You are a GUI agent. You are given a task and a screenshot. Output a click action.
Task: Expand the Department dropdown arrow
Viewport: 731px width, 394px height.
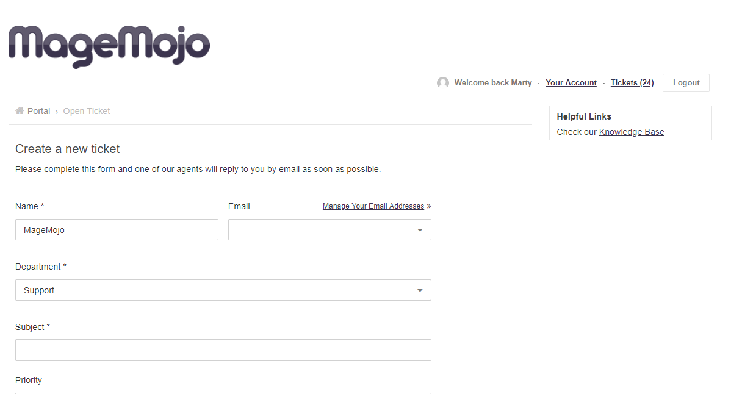pyautogui.click(x=420, y=290)
